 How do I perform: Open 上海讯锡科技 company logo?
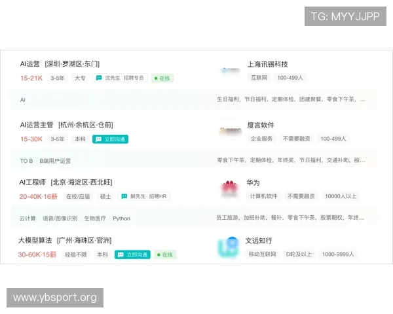(x=231, y=71)
